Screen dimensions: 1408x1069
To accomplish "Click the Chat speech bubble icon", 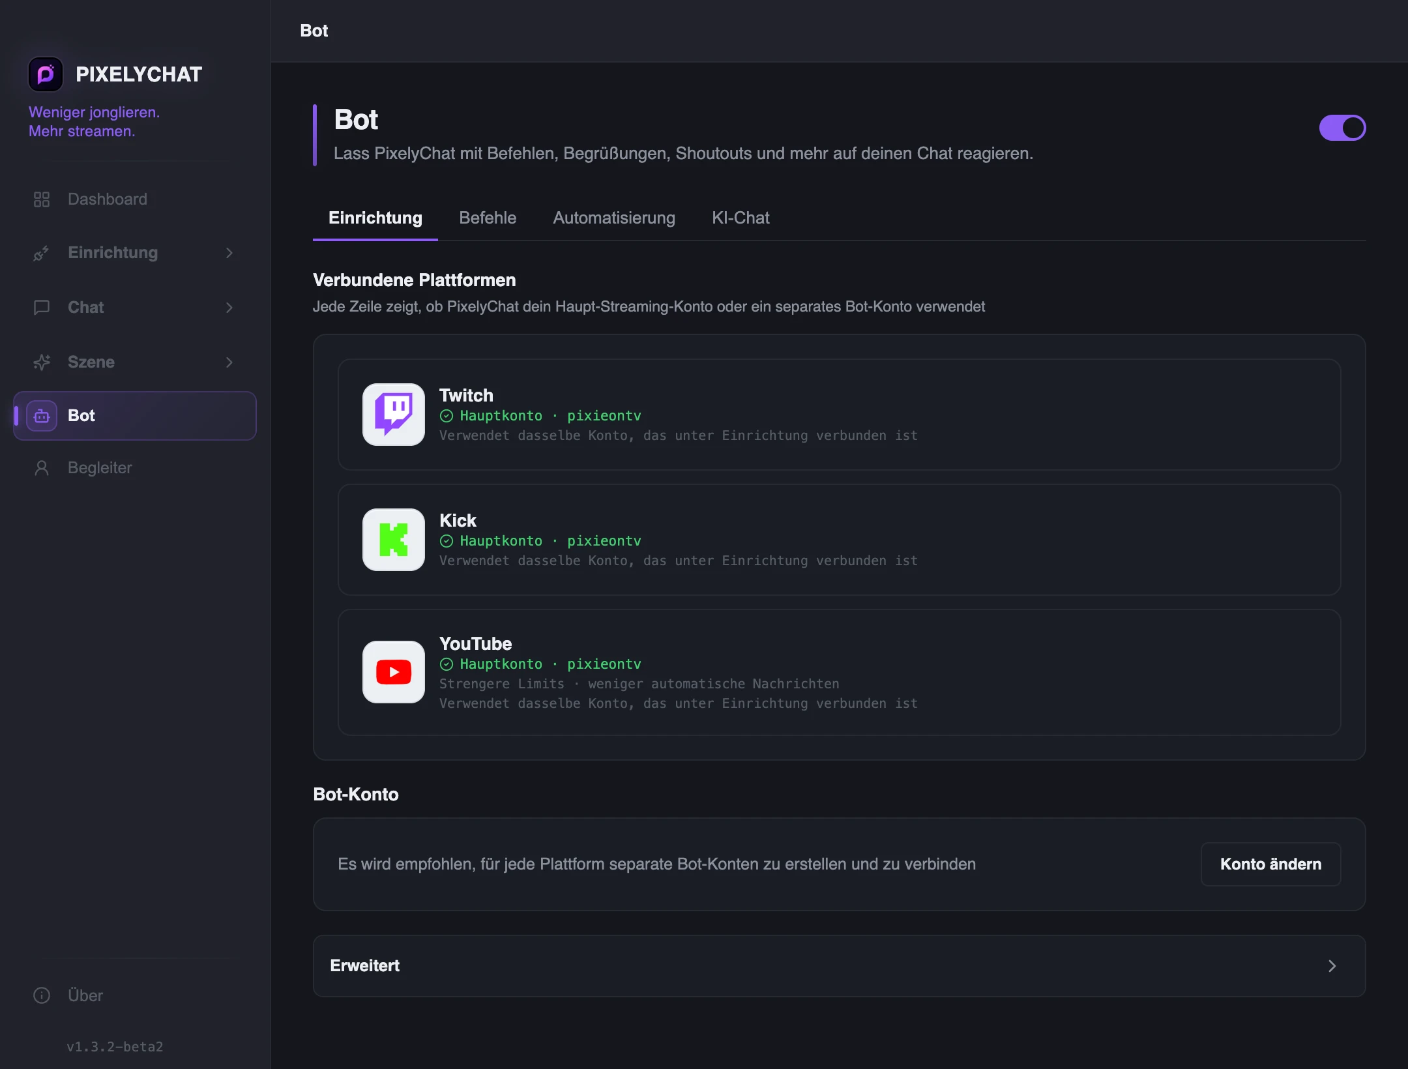I will point(42,308).
